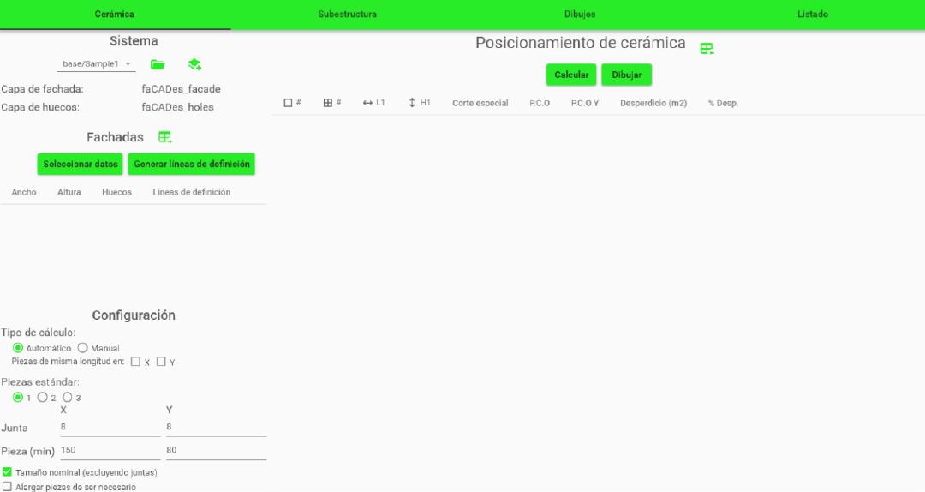925x492 pixels.
Task: Click the table icon beside Posicionamiento de cerámica
Action: (x=707, y=49)
